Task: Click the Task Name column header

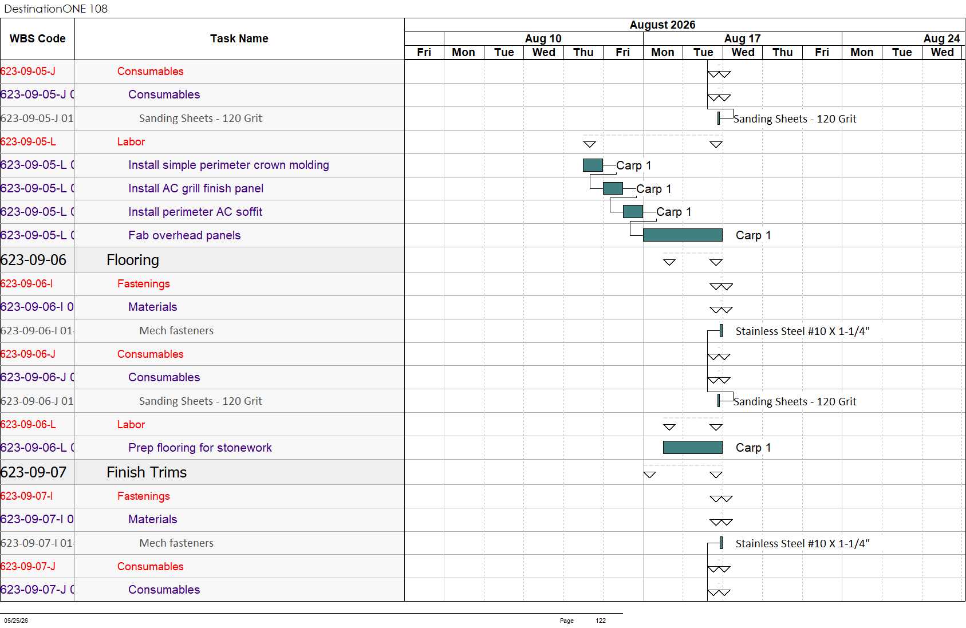Action: (239, 39)
